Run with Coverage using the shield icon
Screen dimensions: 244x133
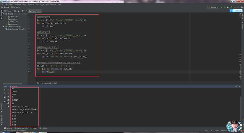(228, 7)
